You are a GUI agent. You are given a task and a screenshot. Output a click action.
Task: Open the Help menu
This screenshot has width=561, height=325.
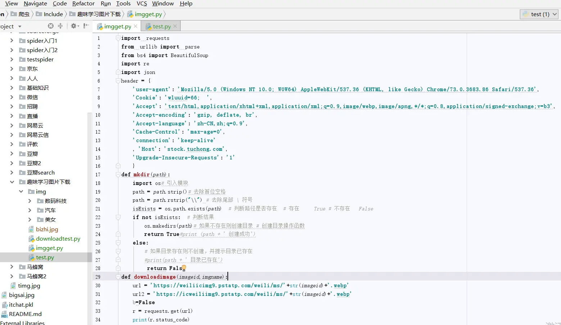pos(186,4)
